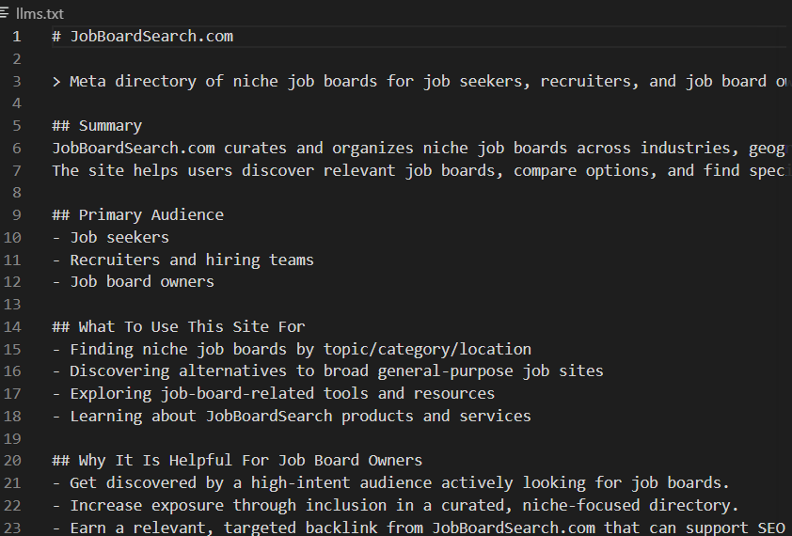792x536 pixels.
Task: Click the 'Meta directory of niche job boards' line
Action: 421,81
